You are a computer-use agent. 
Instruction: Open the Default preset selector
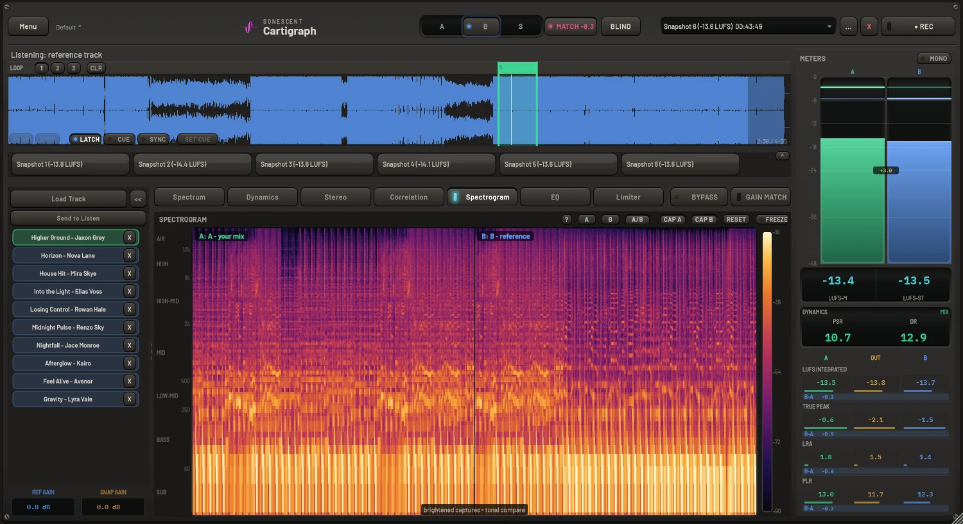tap(68, 27)
